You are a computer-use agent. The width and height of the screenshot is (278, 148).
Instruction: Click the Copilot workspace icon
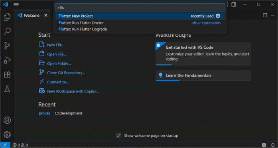click(x=42, y=91)
